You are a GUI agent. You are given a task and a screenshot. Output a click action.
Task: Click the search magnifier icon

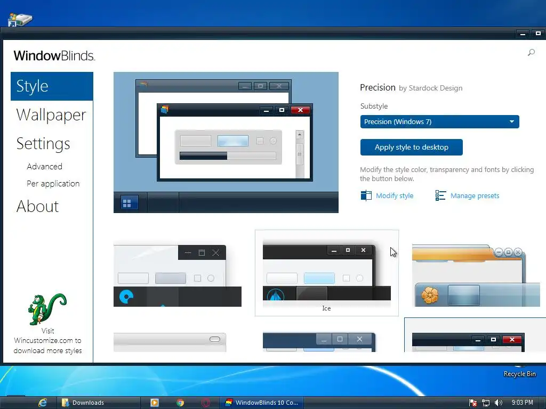pyautogui.click(x=531, y=53)
